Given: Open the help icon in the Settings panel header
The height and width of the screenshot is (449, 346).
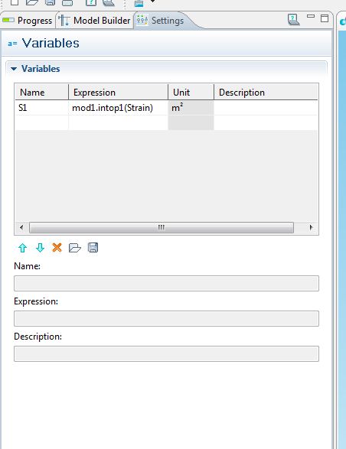Looking at the screenshot, I should tap(293, 19).
